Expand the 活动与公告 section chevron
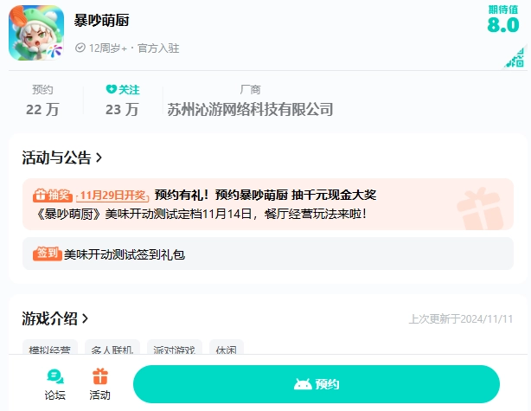This screenshot has width=531, height=411. click(x=99, y=157)
